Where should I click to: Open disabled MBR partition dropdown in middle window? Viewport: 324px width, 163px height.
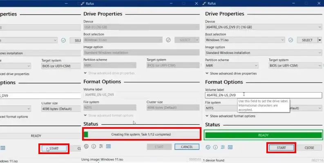coord(110,65)
